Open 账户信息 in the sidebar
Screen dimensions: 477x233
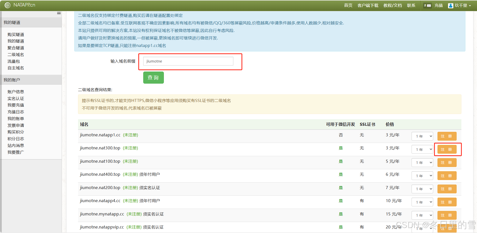[x=16, y=92]
